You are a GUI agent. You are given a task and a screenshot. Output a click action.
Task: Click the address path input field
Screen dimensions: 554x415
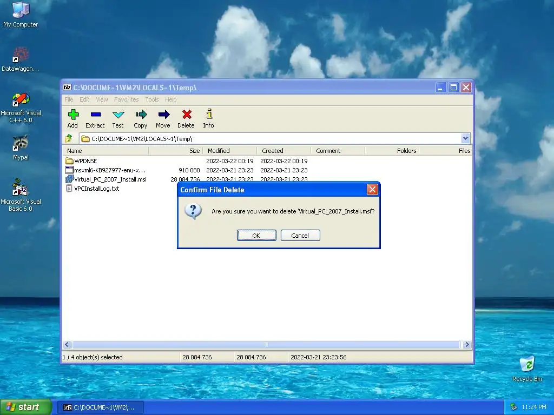[x=271, y=138]
